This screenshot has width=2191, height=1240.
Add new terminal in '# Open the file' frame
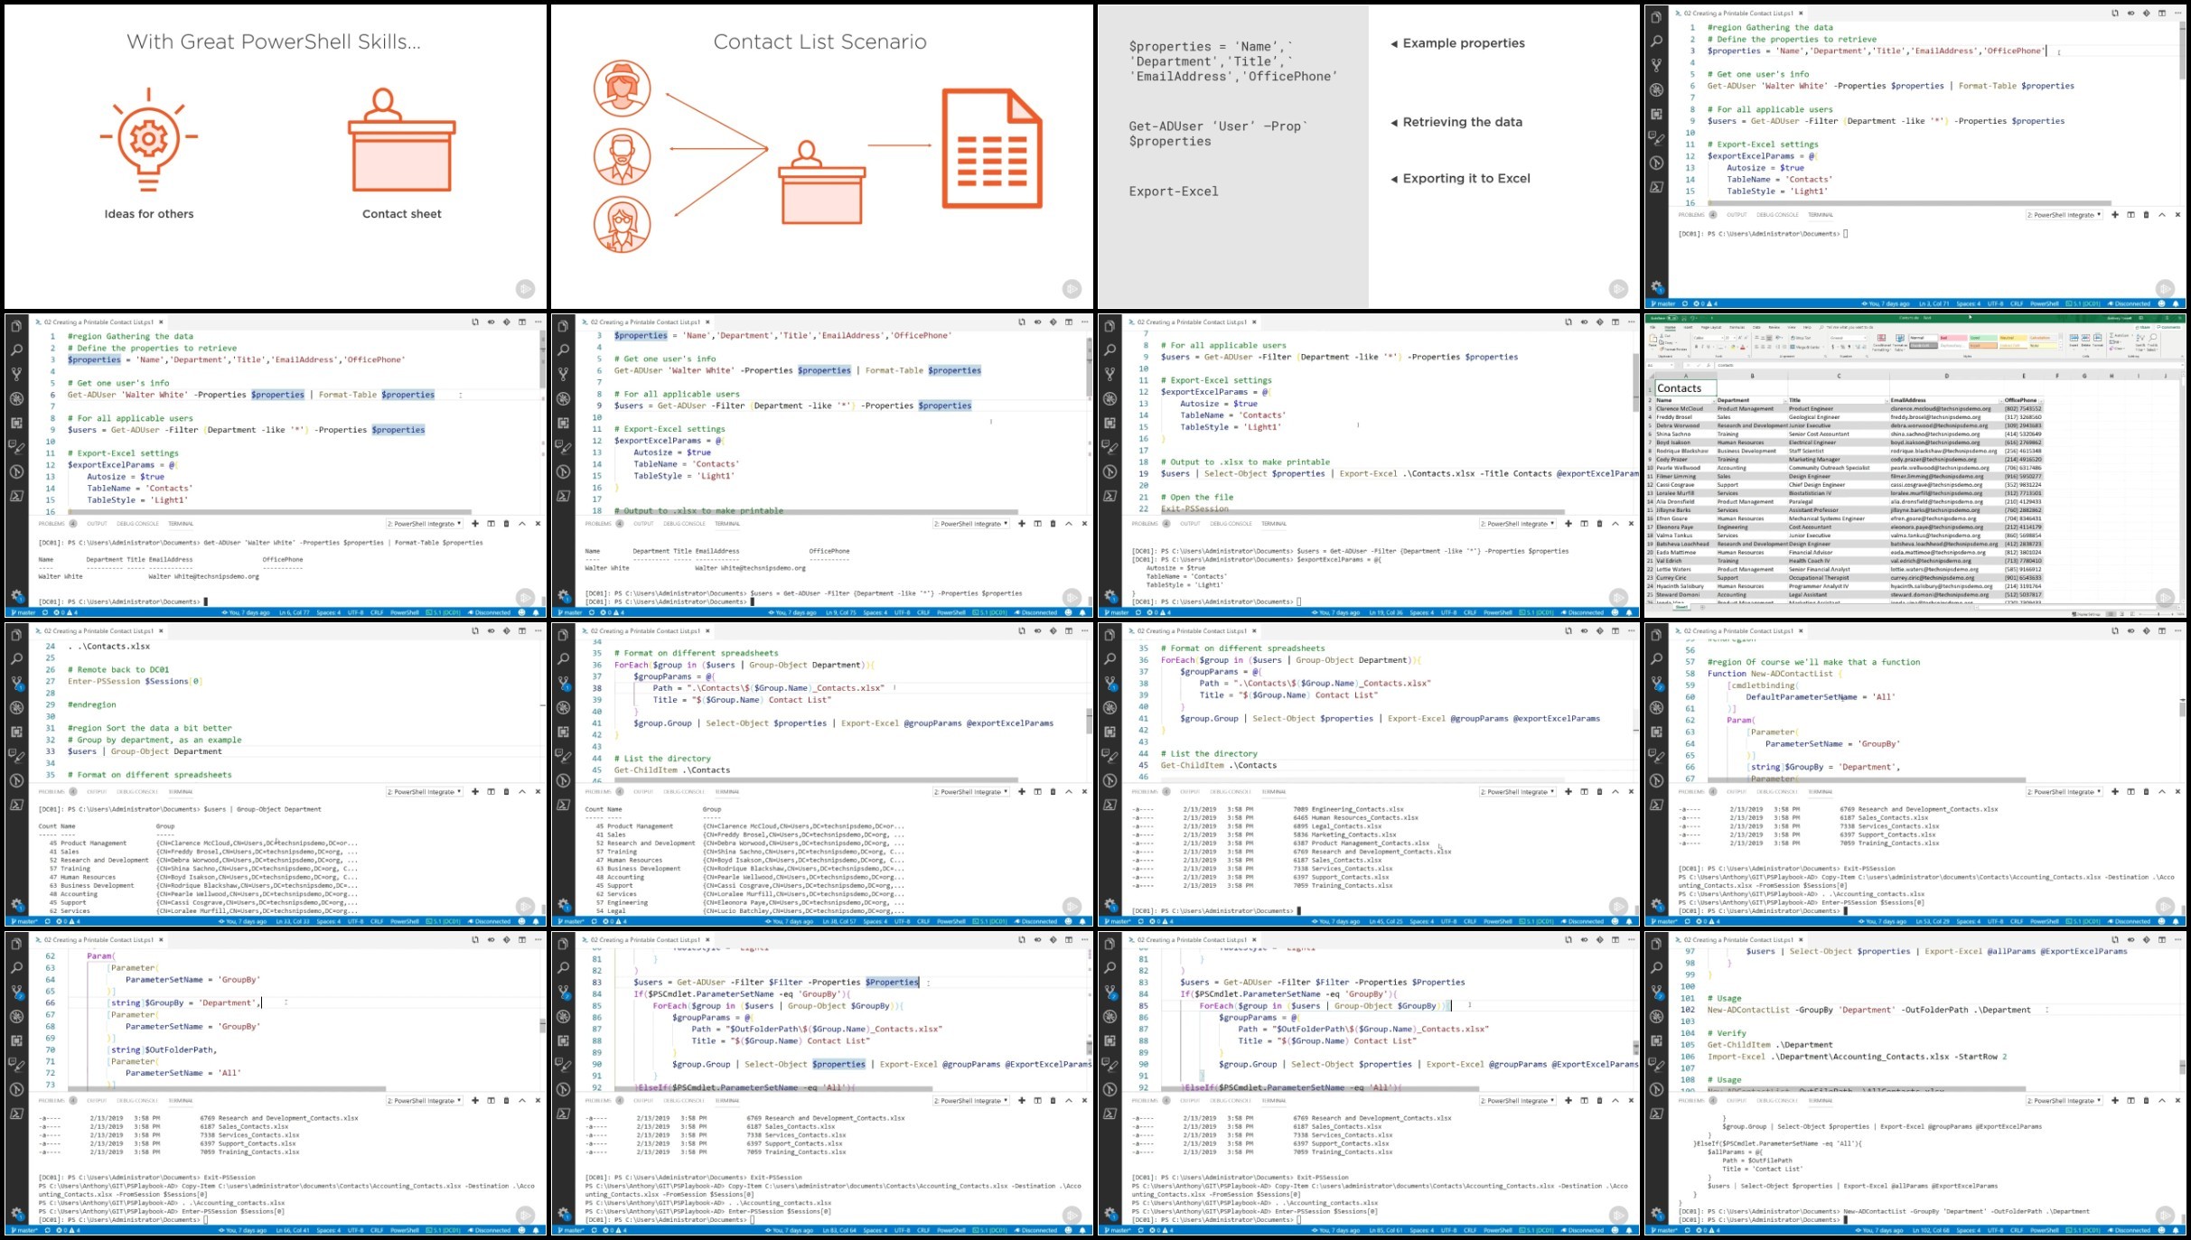coord(1568,524)
